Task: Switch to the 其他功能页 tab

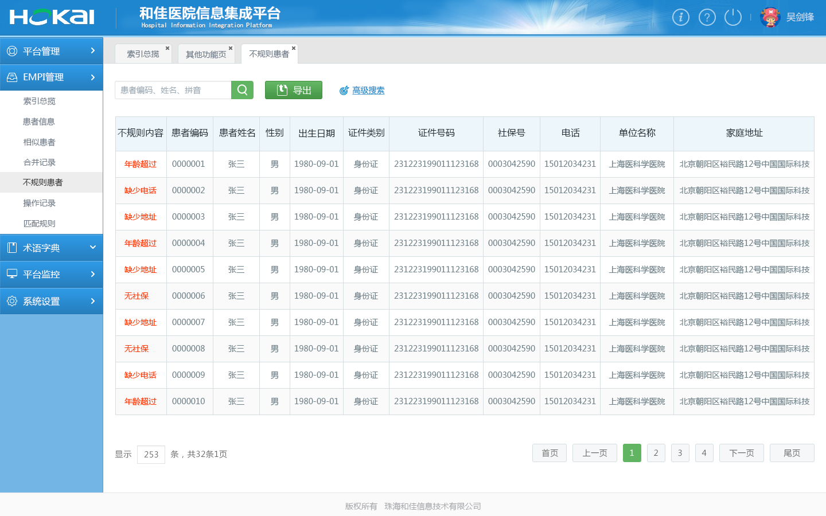Action: (206, 54)
